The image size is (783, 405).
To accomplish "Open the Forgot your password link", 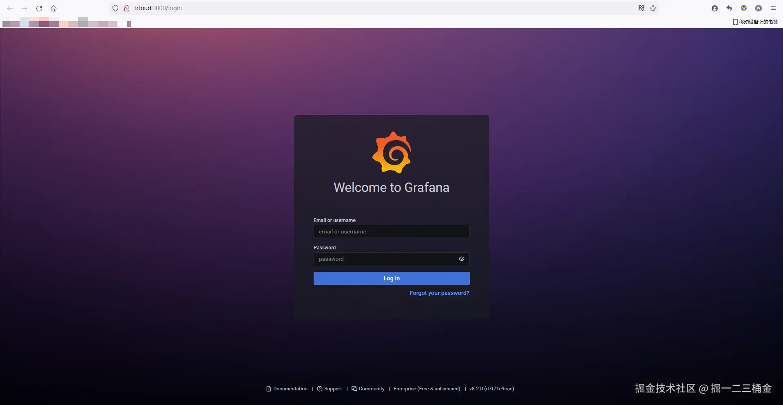I will point(440,293).
